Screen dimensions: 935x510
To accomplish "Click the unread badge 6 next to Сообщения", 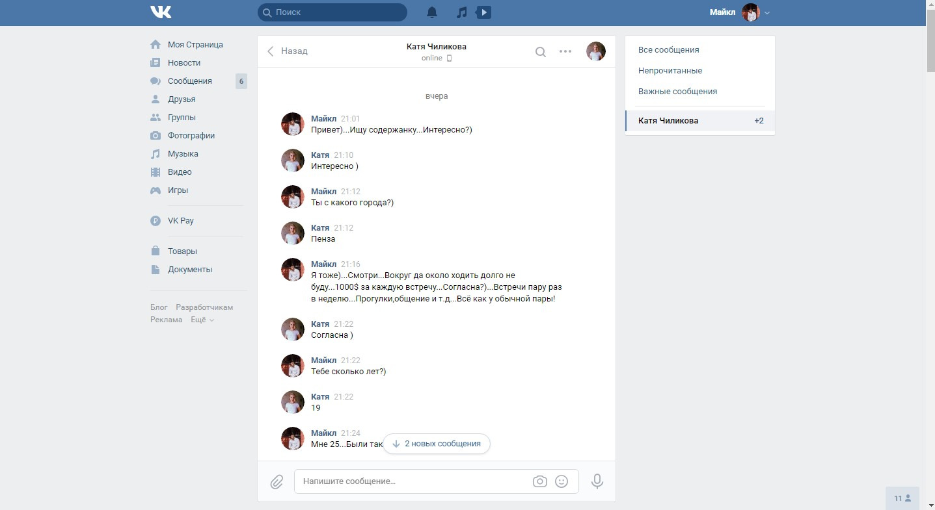I will point(241,81).
